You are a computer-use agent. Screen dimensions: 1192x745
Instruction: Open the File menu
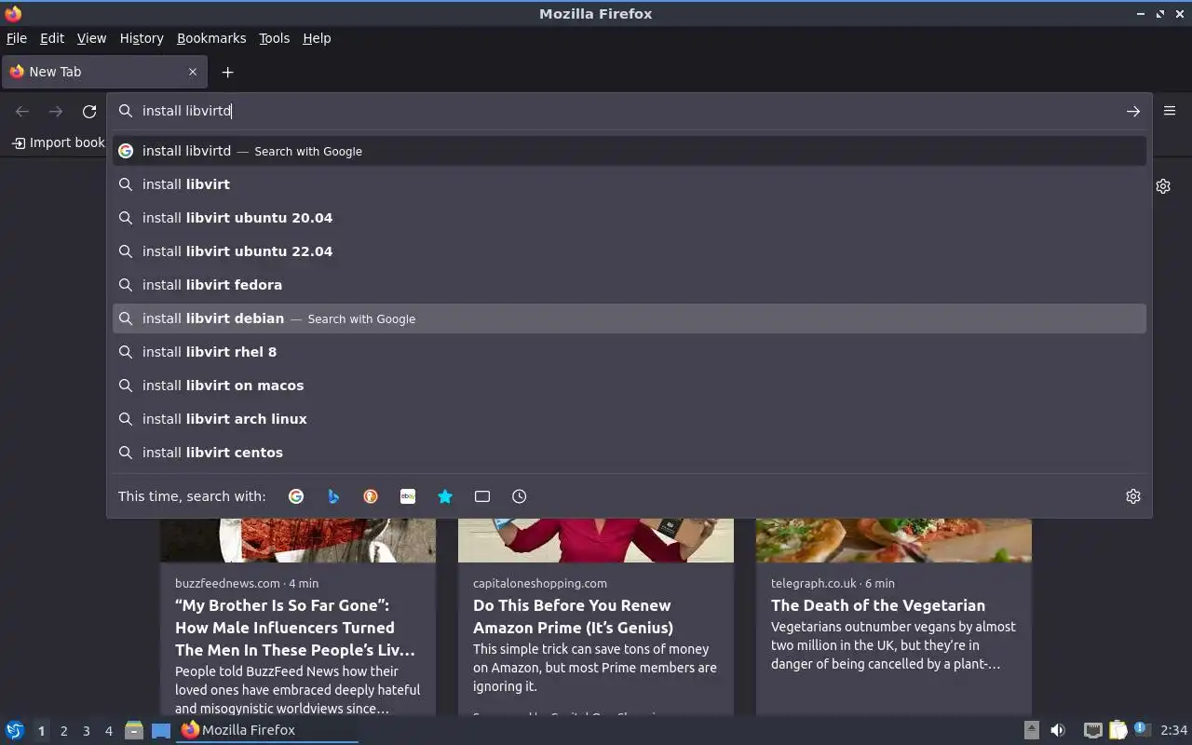(x=17, y=38)
